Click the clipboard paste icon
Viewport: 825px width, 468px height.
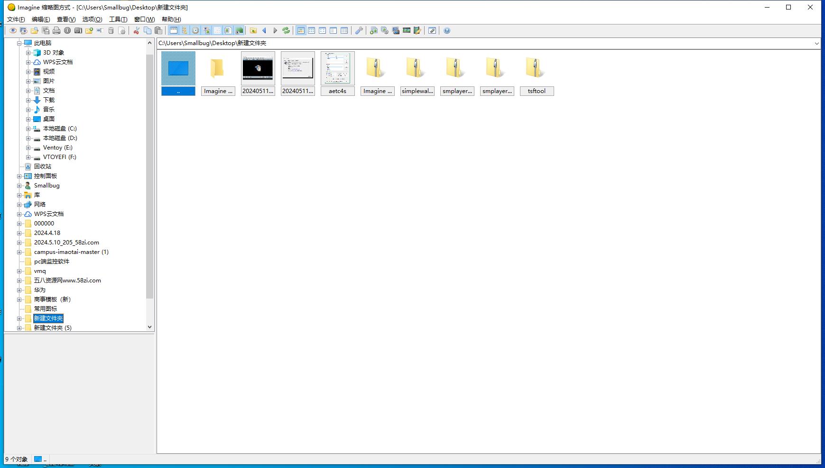[x=158, y=30]
